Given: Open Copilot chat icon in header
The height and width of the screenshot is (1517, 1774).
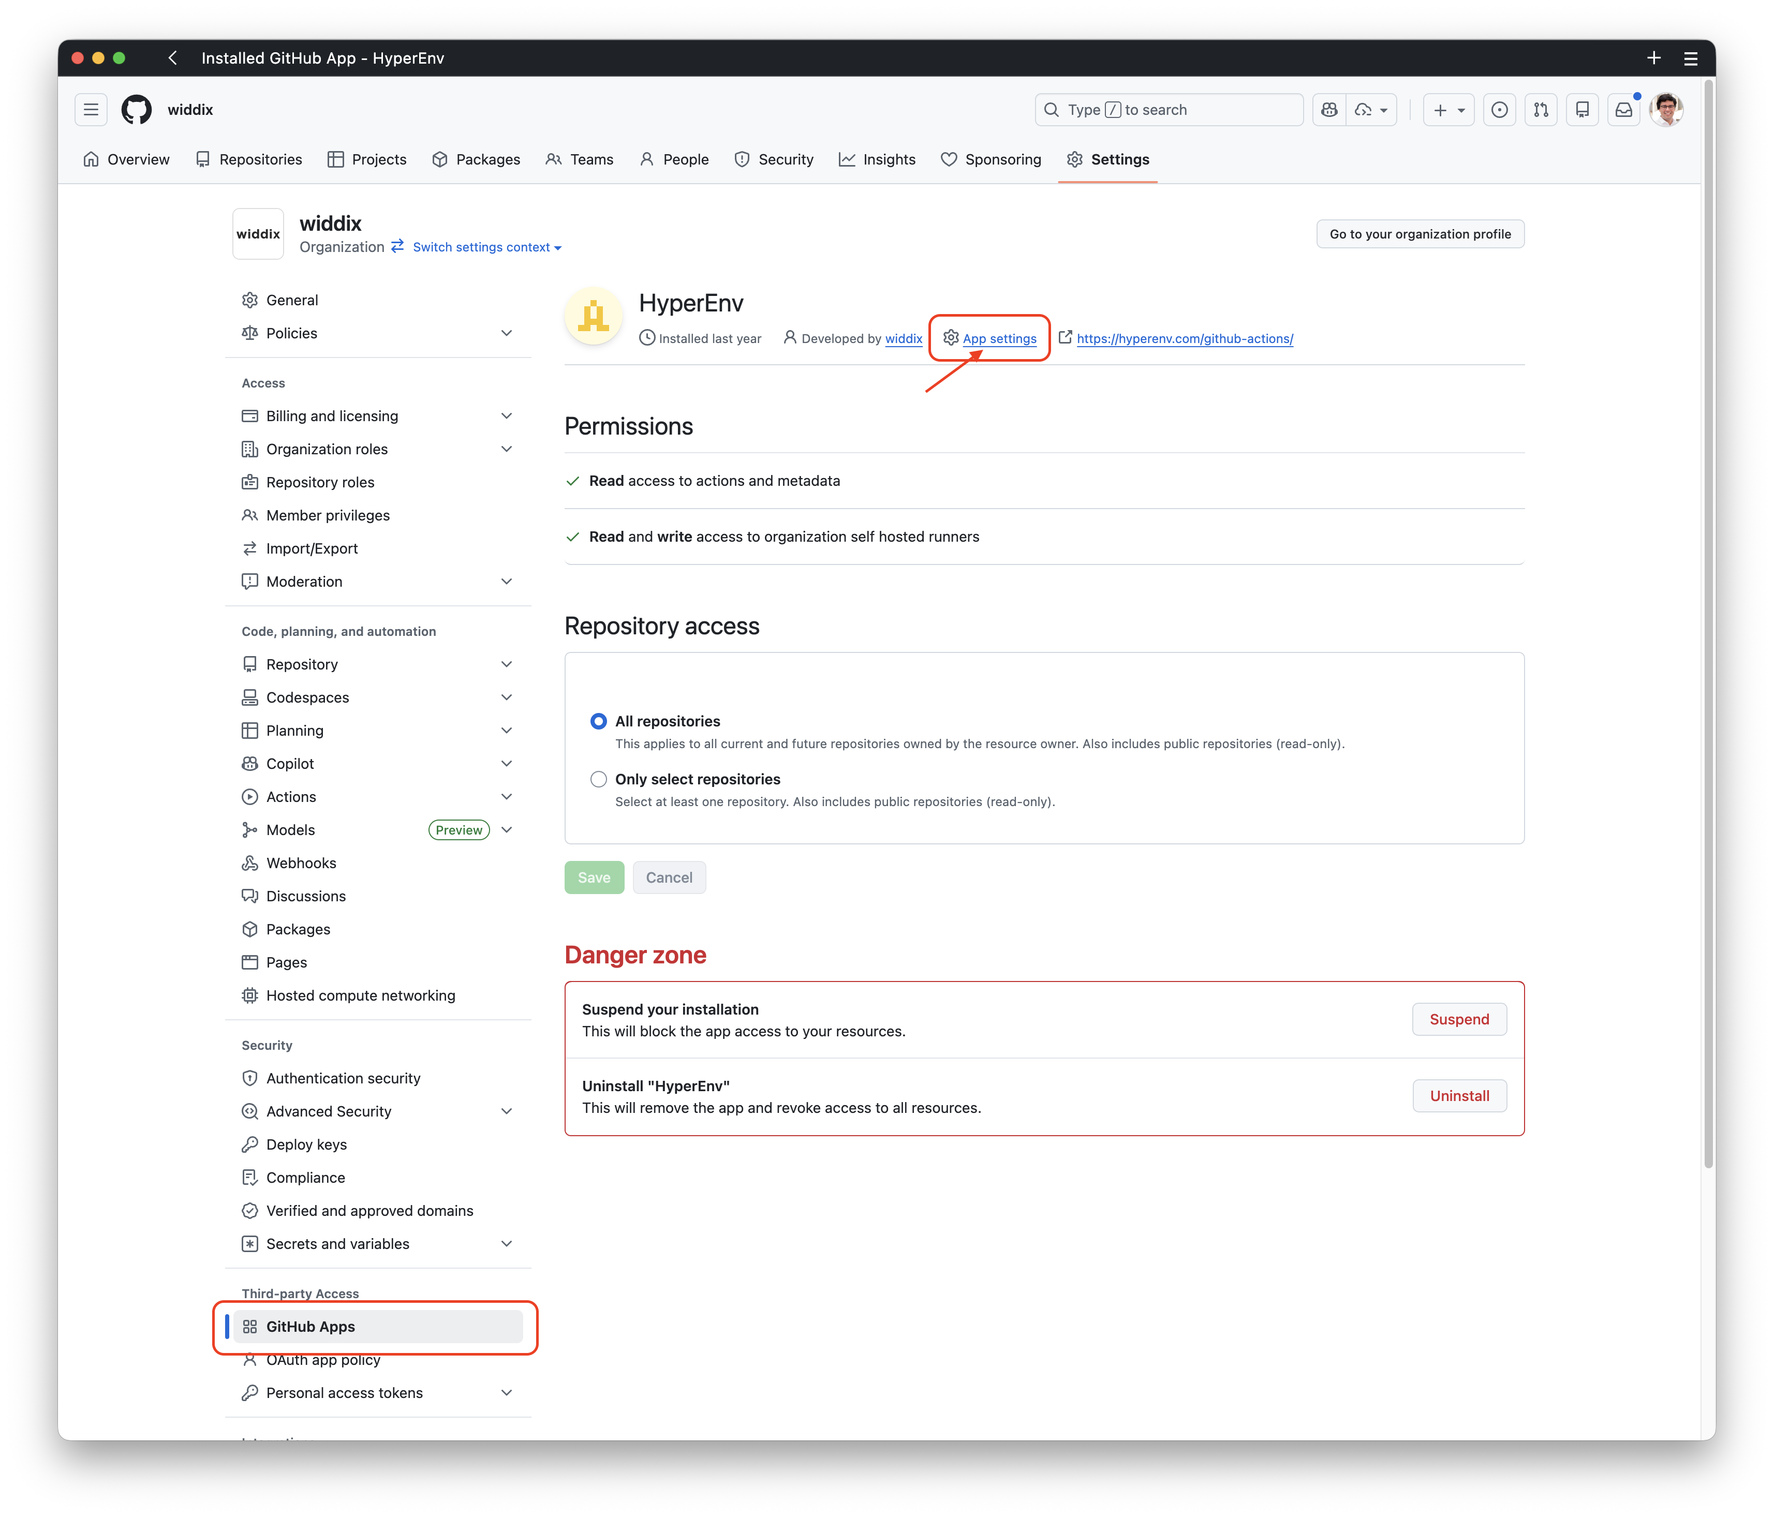Looking at the screenshot, I should pyautogui.click(x=1329, y=110).
